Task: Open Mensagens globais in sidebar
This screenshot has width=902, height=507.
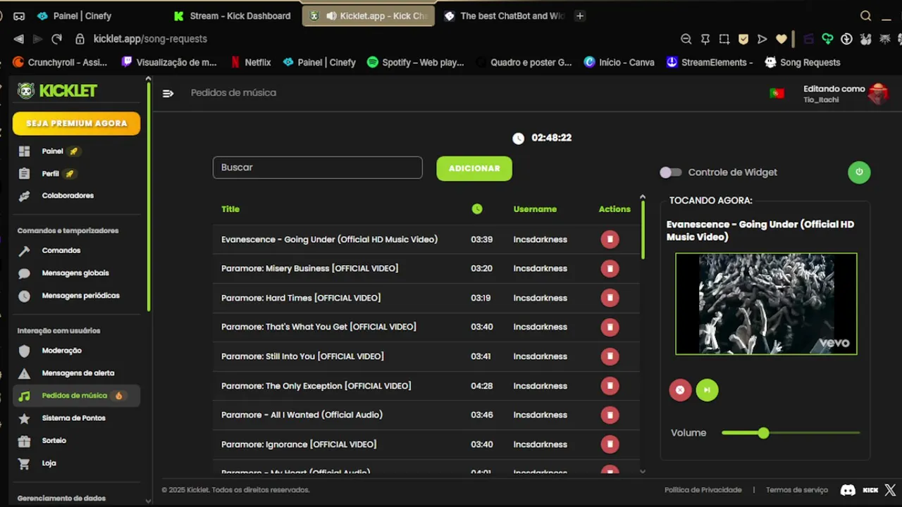Action: 76,273
